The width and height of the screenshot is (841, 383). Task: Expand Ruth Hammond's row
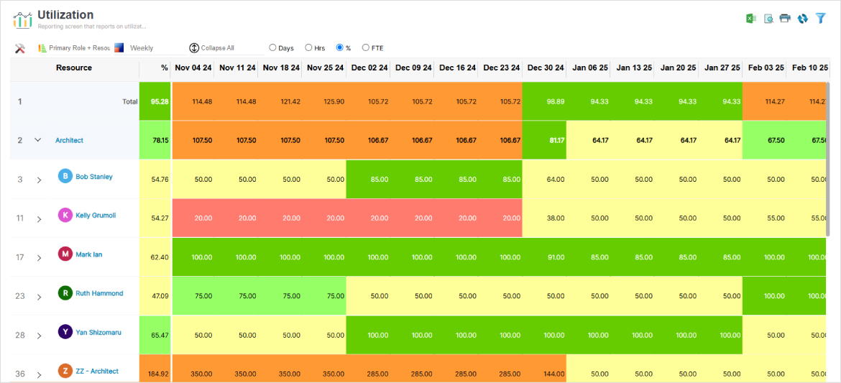point(39,297)
